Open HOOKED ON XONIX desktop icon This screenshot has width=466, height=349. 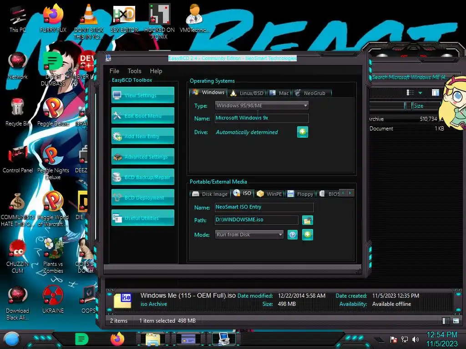pyautogui.click(x=159, y=22)
